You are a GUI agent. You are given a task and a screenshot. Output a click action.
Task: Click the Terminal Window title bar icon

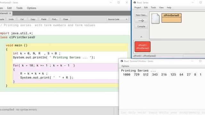coord(122,61)
